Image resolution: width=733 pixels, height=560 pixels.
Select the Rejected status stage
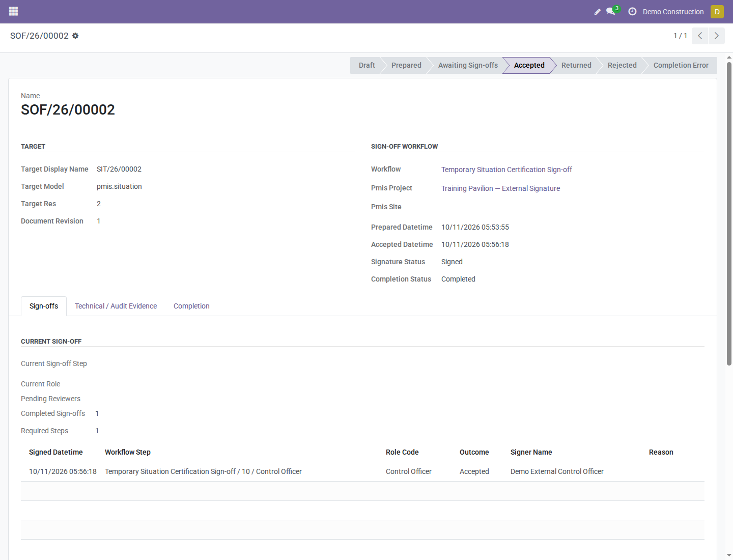coord(622,65)
